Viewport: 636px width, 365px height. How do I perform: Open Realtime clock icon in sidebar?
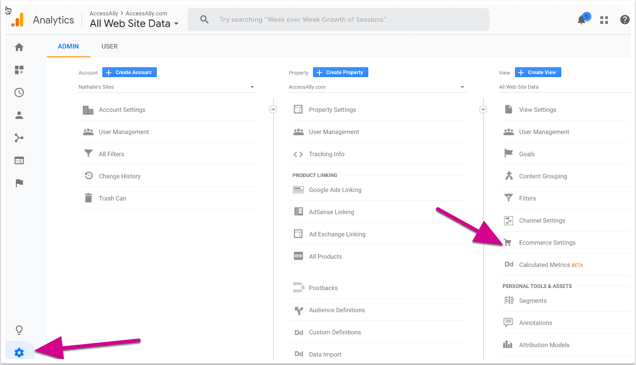[x=19, y=92]
